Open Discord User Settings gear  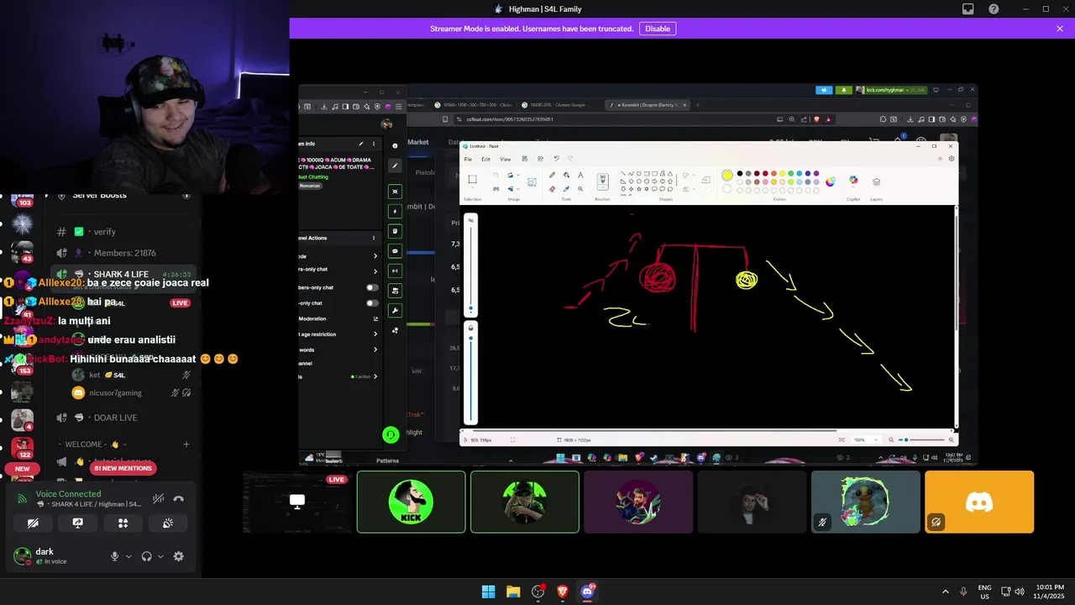pos(178,556)
